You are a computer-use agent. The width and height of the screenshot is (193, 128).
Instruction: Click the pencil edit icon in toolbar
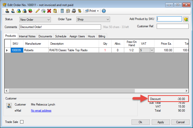pos(38,11)
